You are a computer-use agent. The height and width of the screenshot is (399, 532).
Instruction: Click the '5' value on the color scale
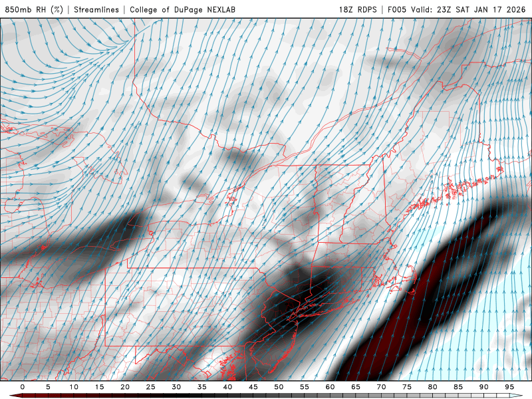pos(48,387)
